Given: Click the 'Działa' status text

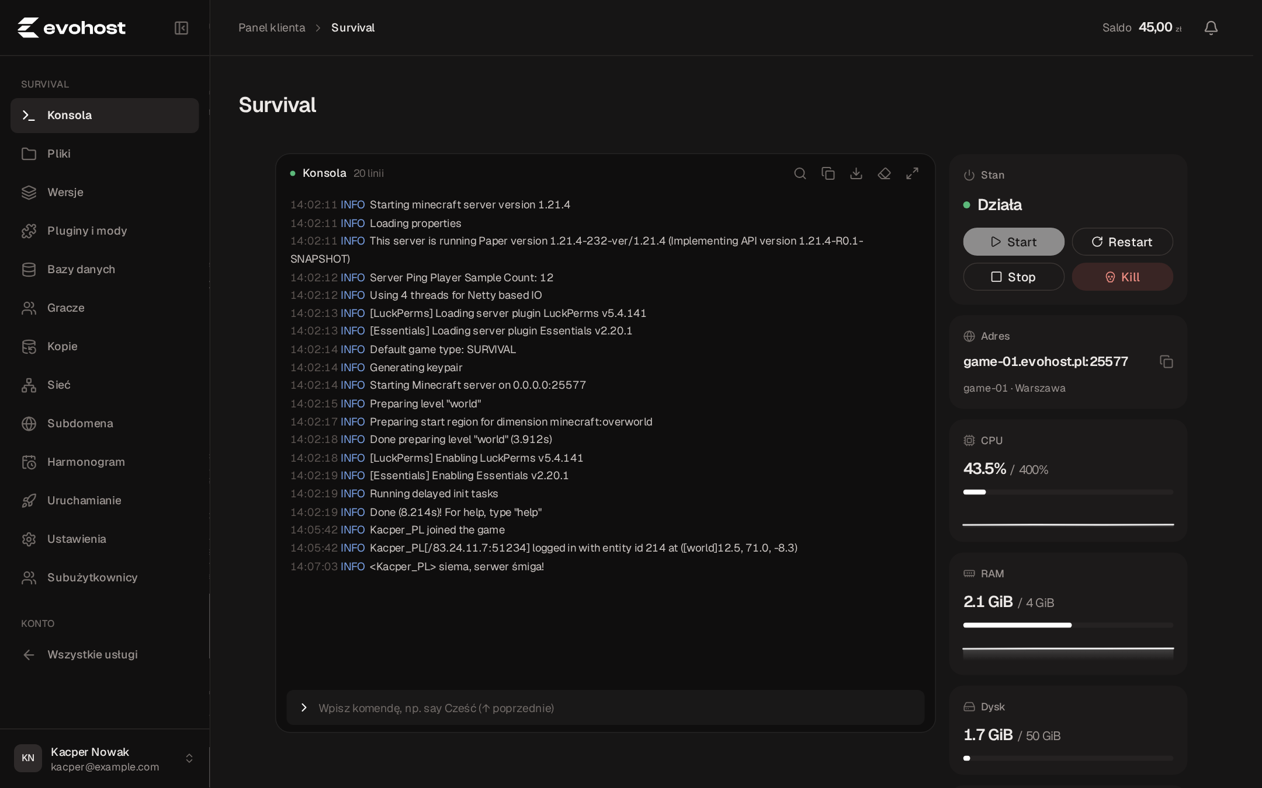Looking at the screenshot, I should pyautogui.click(x=1000, y=205).
